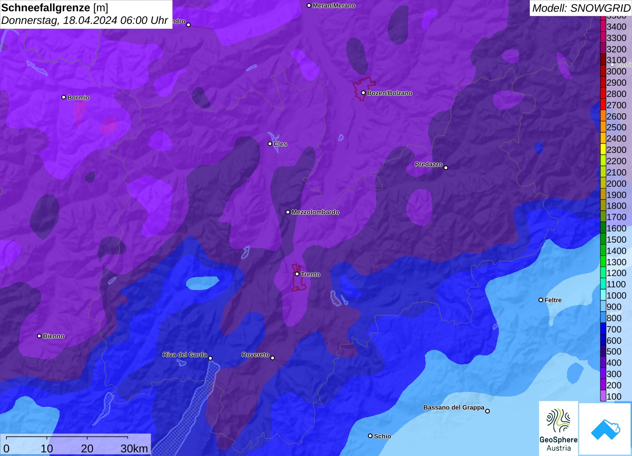Click the 10 scale bar label
The image size is (632, 456).
[x=47, y=448]
